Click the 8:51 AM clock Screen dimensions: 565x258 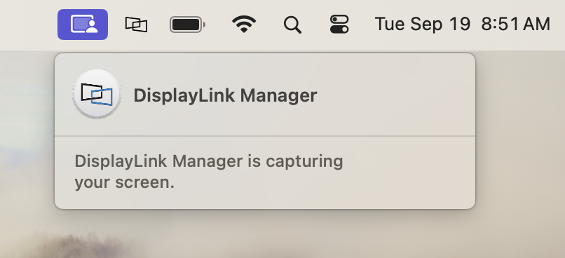point(516,25)
